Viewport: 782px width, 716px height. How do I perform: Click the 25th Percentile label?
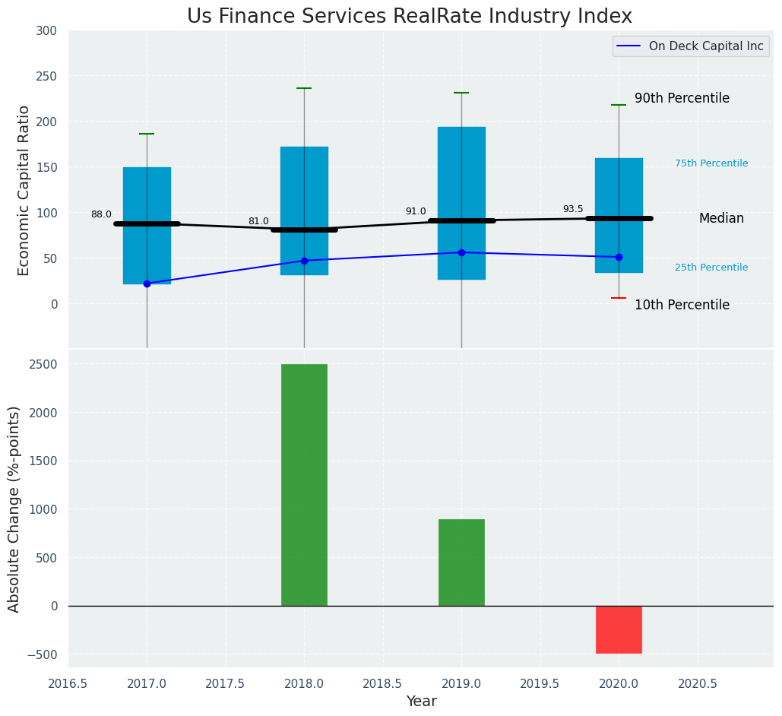[711, 268]
